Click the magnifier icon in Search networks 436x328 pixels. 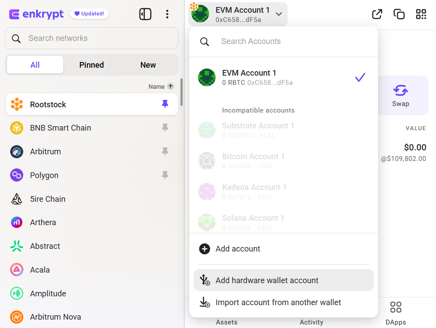[x=16, y=38]
